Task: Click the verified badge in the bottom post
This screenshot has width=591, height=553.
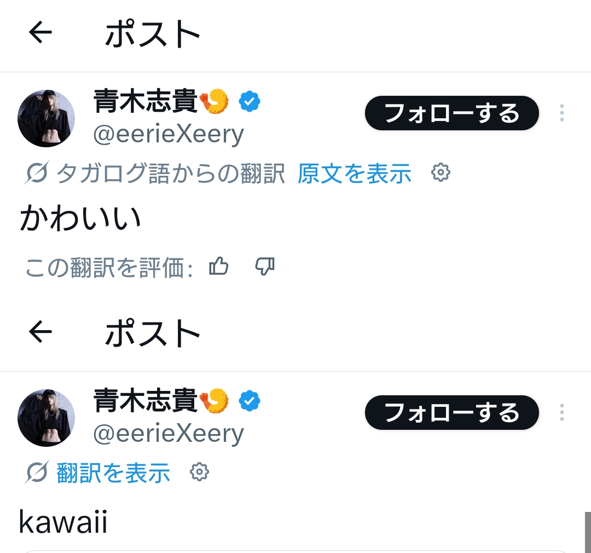Action: (250, 401)
